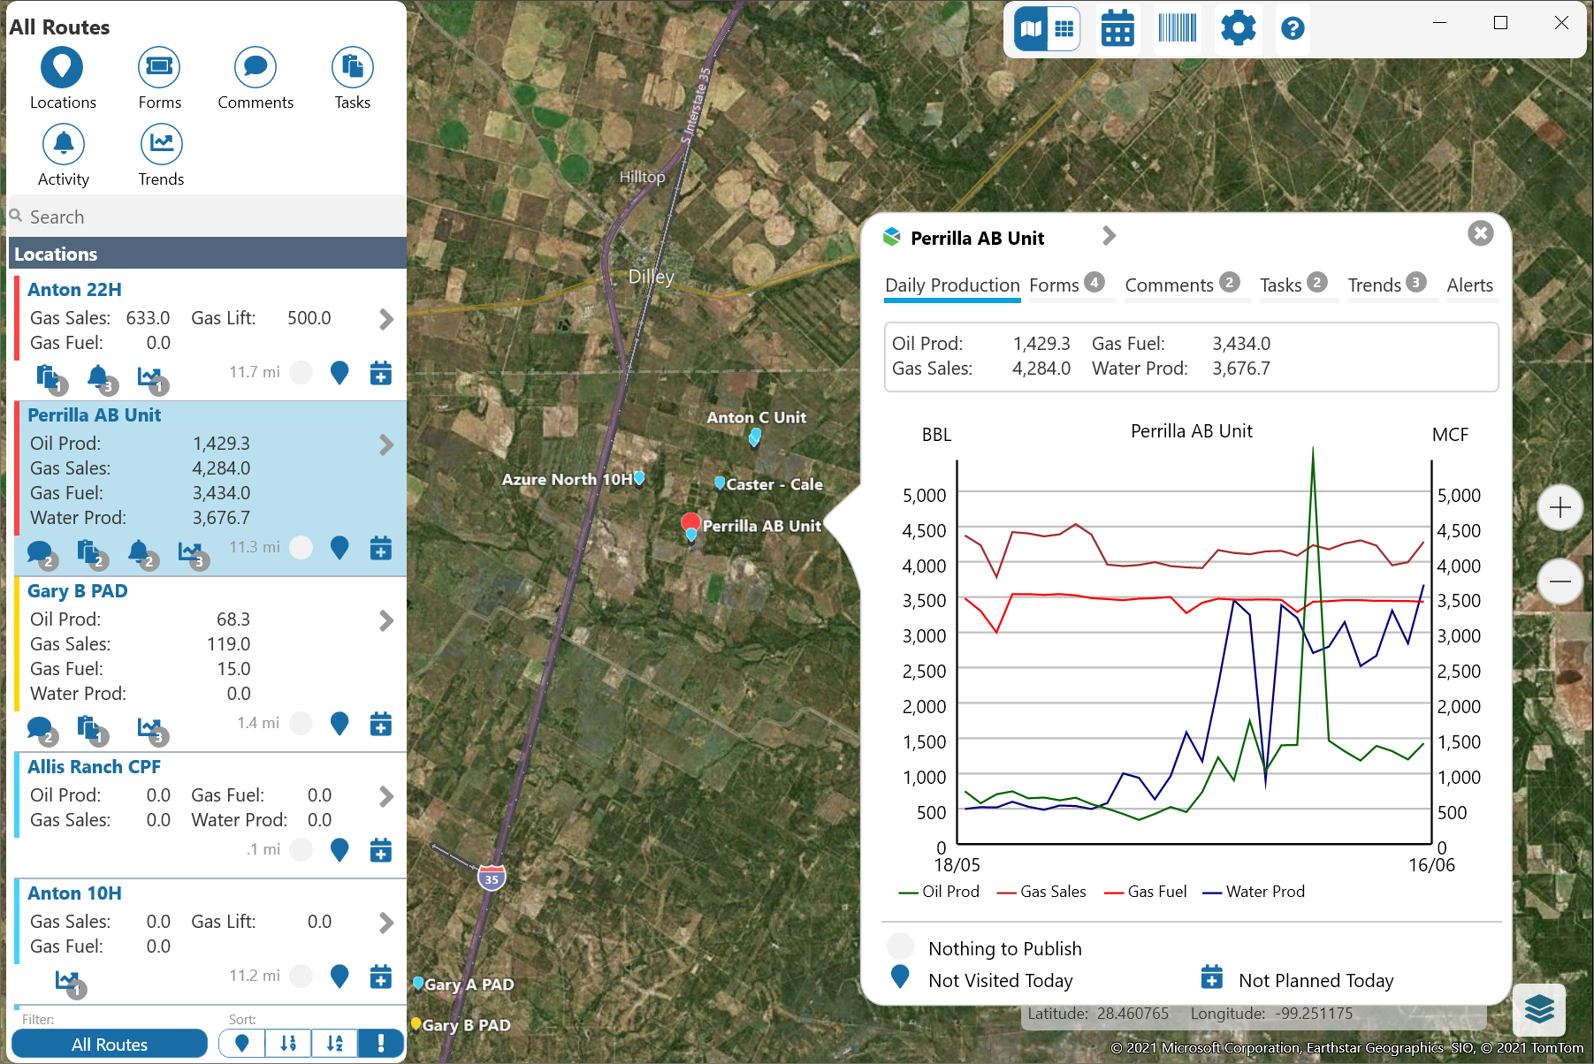Open the Allis Ranch CPF location link

[x=94, y=767]
